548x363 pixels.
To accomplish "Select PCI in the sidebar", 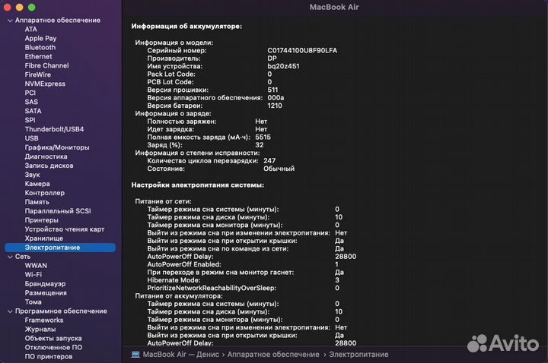I will pos(30,93).
